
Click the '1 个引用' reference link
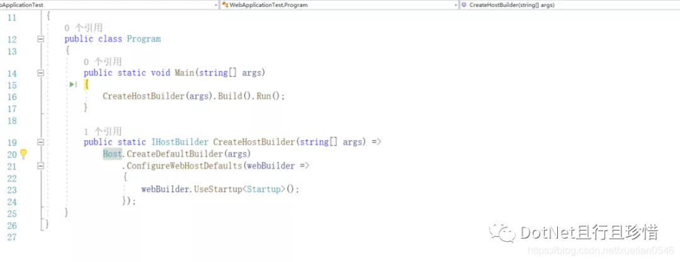103,132
